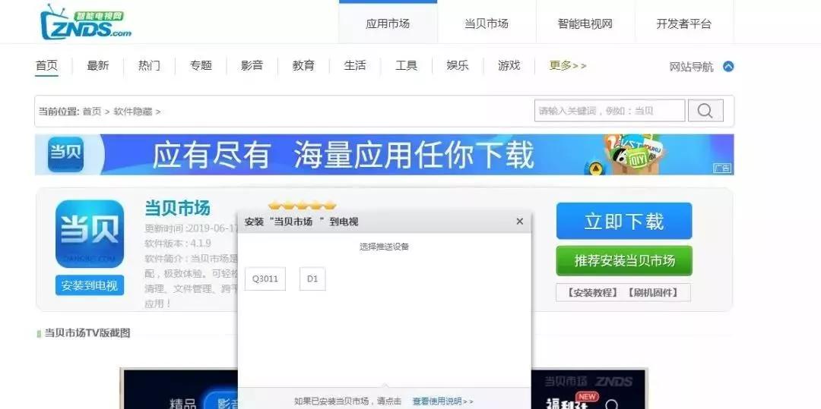Viewport: 821px width, 409px height.
Task: Select the 热门 navigation item
Action: (149, 66)
